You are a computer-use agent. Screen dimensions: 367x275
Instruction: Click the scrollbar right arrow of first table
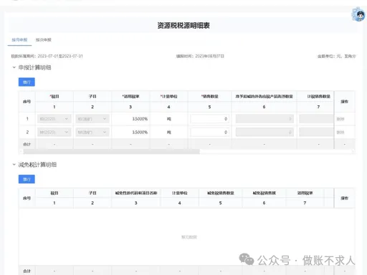point(353,151)
